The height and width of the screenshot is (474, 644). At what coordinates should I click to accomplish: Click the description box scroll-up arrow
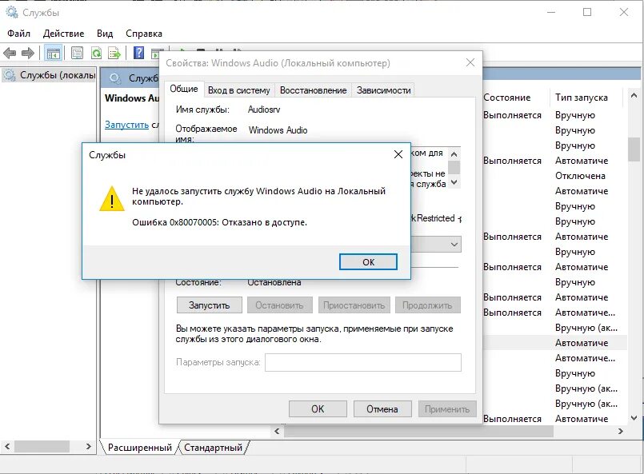click(454, 154)
